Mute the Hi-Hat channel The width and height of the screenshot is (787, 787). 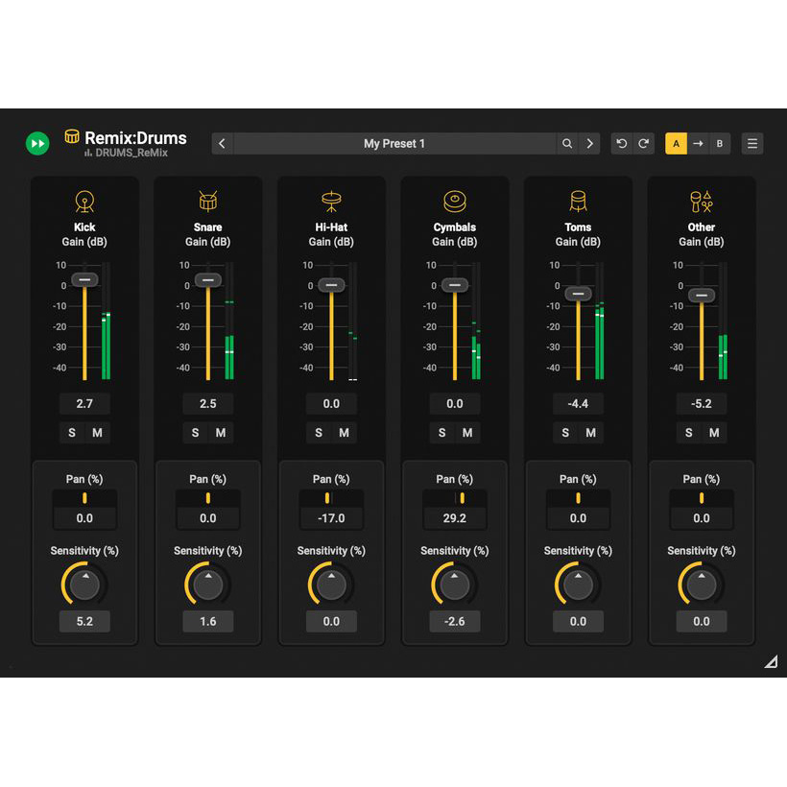[345, 433]
